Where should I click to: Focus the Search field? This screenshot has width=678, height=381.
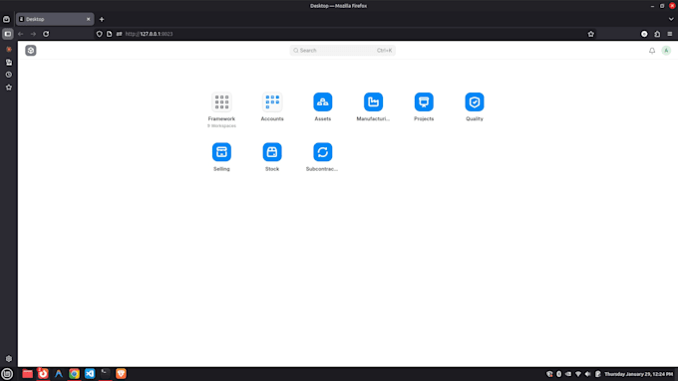pyautogui.click(x=342, y=51)
